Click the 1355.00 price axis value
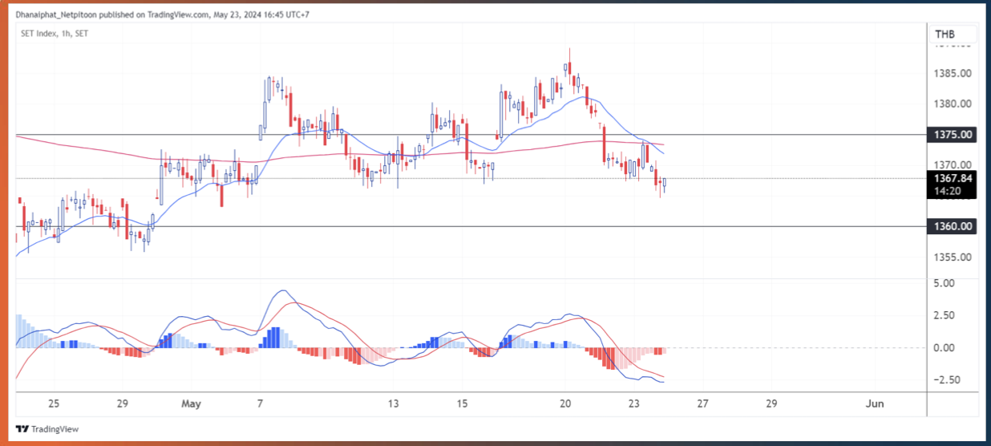Image resolution: width=991 pixels, height=446 pixels. [954, 257]
